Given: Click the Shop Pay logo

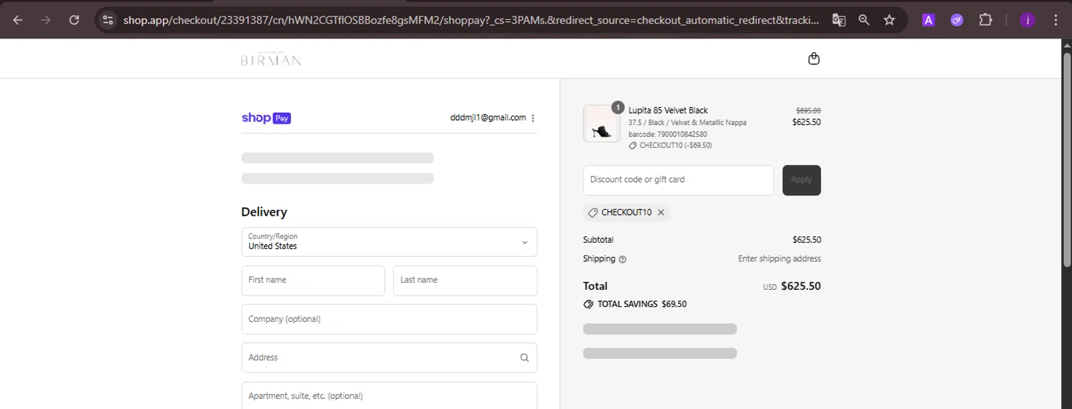Looking at the screenshot, I should [x=266, y=118].
